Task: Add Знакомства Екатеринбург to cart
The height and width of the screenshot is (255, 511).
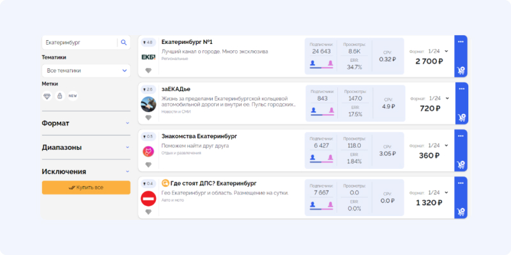Action: (x=461, y=164)
